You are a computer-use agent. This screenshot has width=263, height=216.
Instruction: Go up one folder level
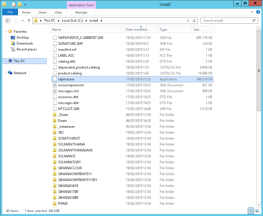click(x=29, y=21)
